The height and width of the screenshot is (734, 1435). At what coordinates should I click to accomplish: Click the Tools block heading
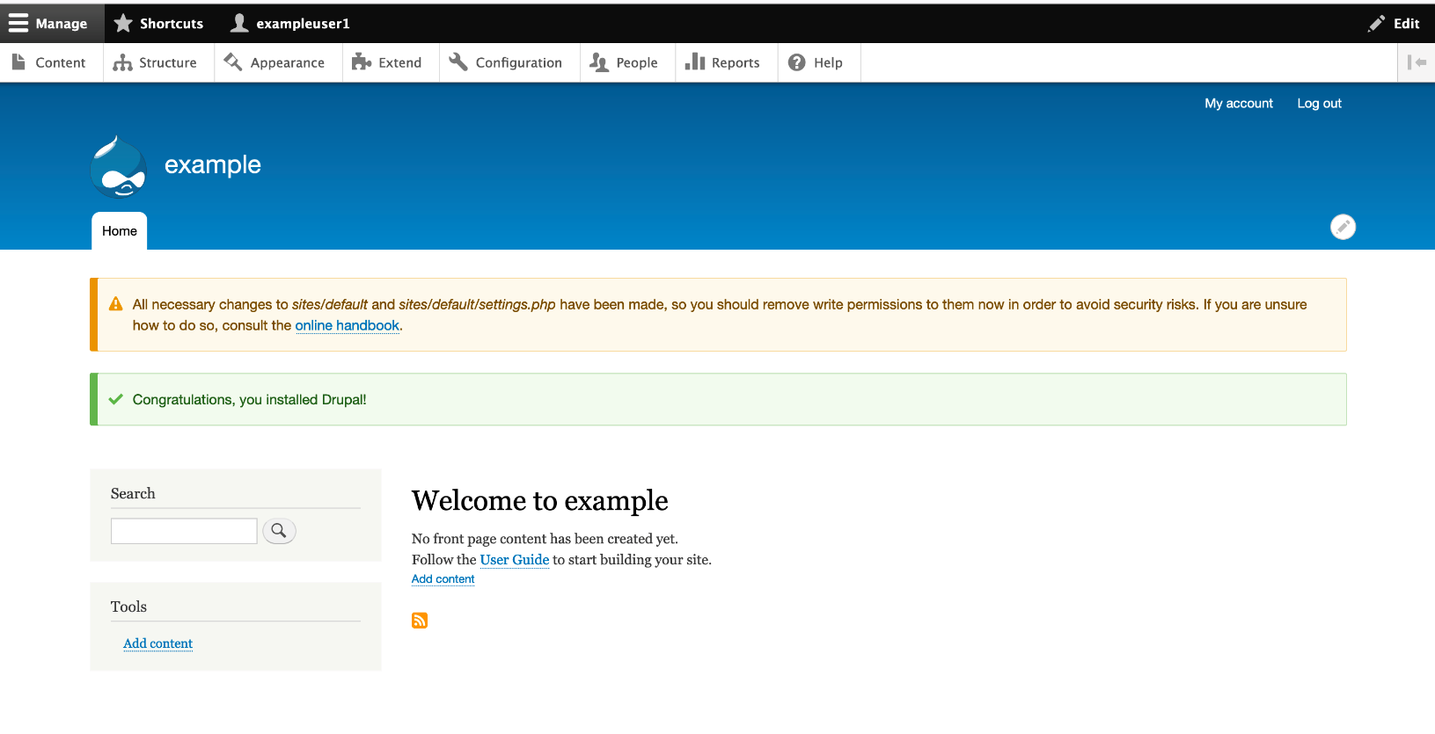128,607
